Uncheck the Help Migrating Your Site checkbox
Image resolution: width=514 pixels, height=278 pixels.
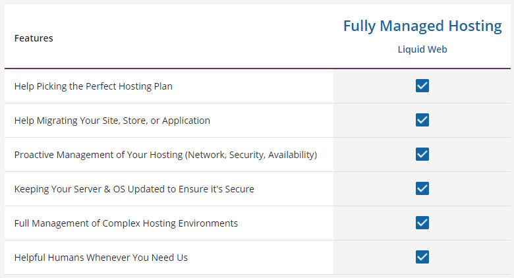tap(422, 120)
